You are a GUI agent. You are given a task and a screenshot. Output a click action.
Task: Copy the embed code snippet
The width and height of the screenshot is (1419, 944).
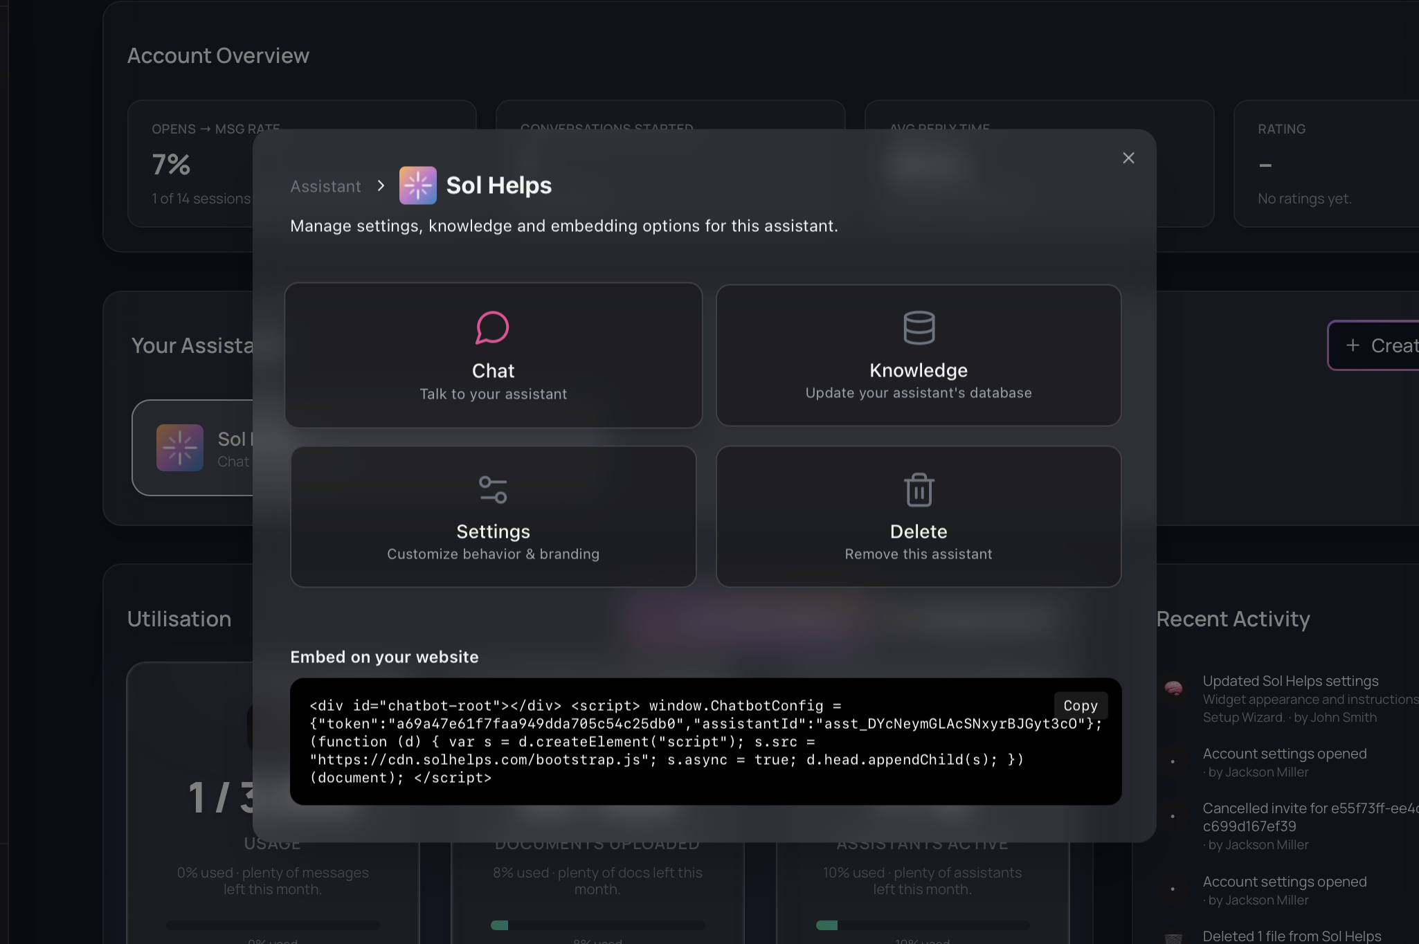coord(1080,705)
